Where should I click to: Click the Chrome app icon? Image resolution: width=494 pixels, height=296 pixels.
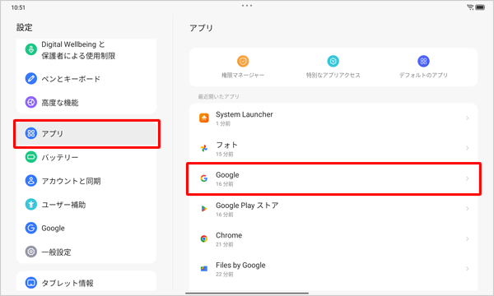point(204,238)
